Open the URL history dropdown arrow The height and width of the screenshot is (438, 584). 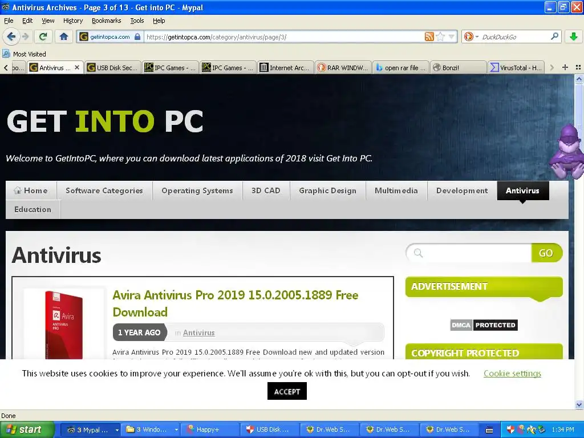tap(452, 36)
